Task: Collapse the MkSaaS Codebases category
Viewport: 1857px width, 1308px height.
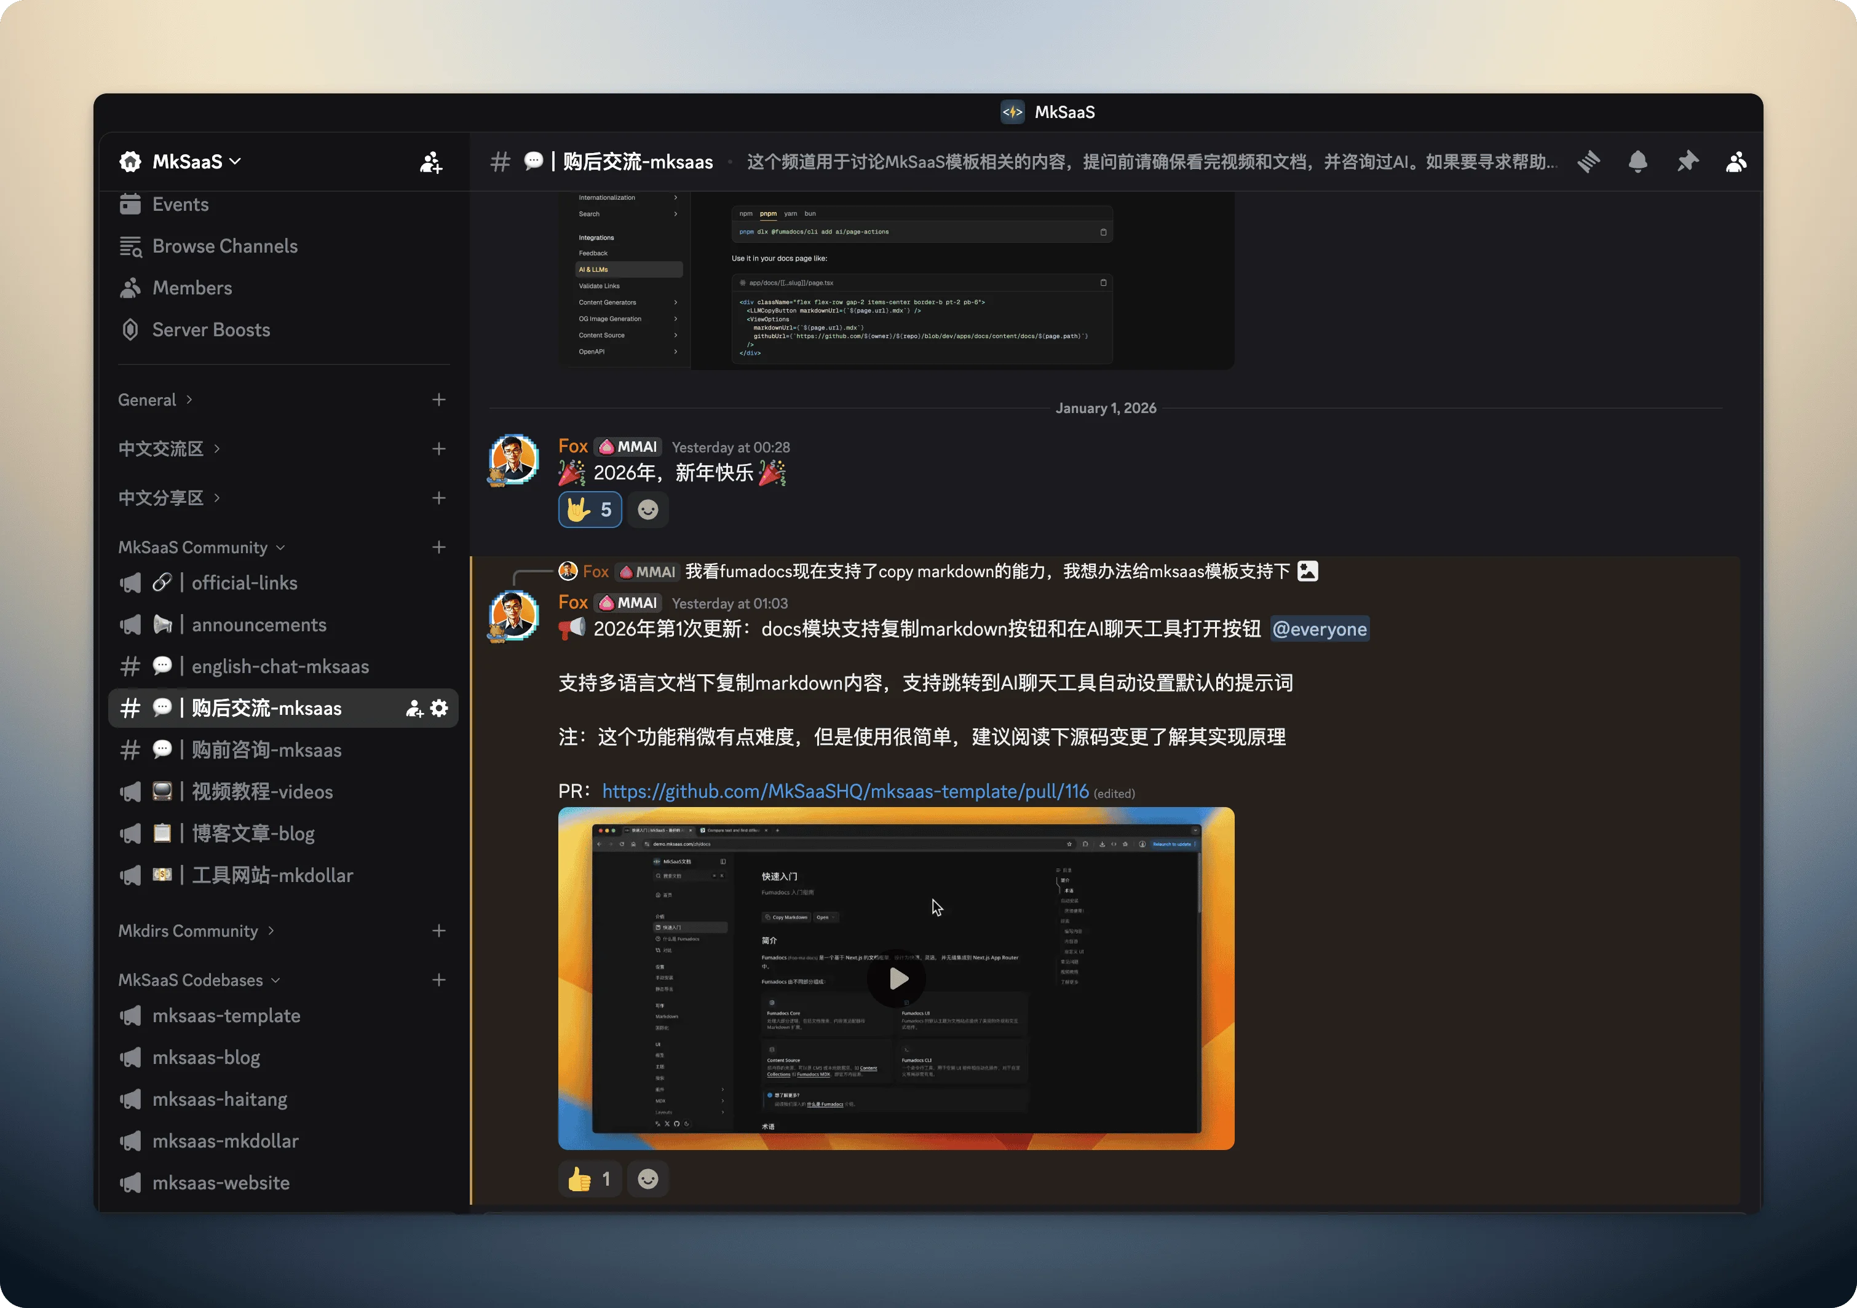Action: tap(199, 980)
